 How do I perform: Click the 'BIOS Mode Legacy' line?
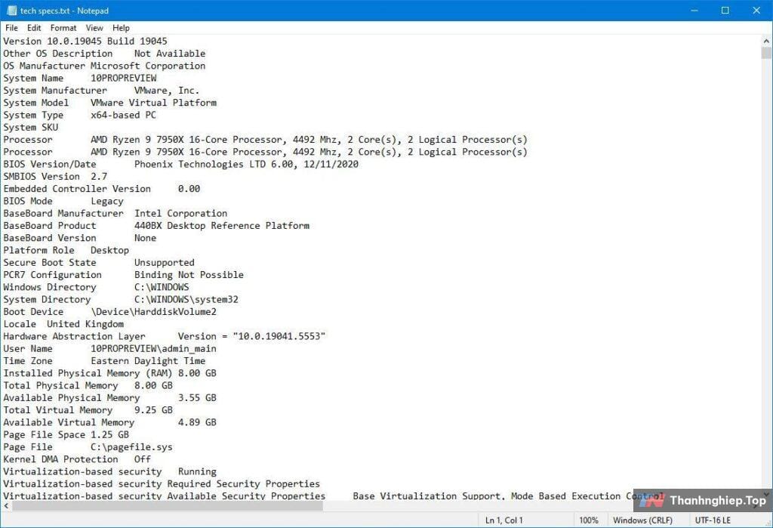[63, 201]
